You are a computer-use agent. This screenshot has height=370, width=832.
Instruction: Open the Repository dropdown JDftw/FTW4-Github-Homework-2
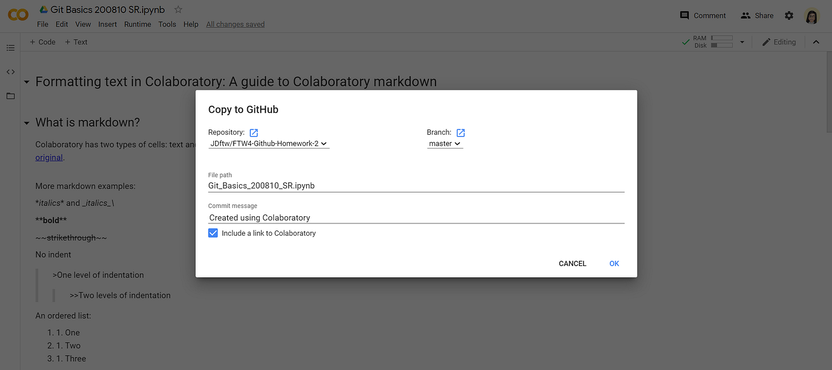coord(269,144)
